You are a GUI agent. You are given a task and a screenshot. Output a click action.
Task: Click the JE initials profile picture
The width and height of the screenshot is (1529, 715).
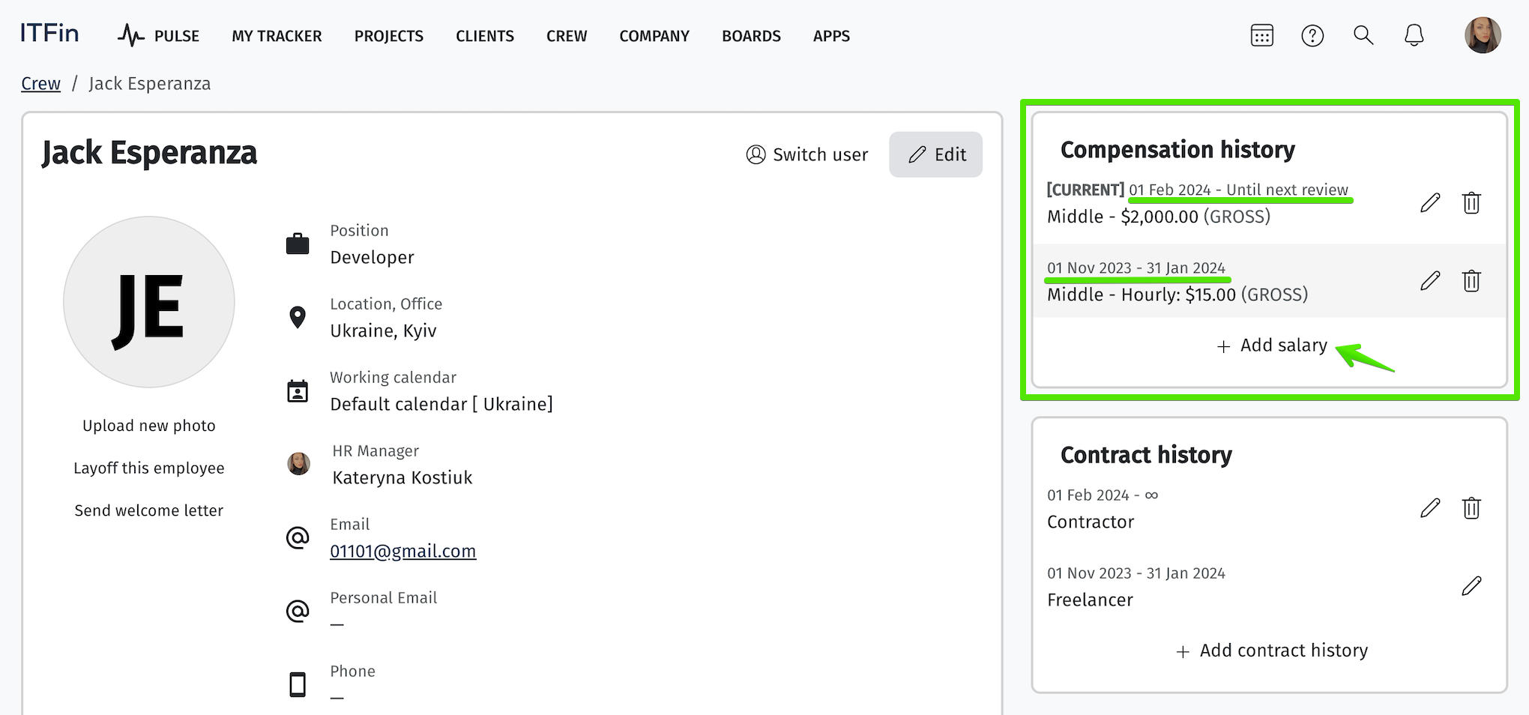click(x=149, y=302)
